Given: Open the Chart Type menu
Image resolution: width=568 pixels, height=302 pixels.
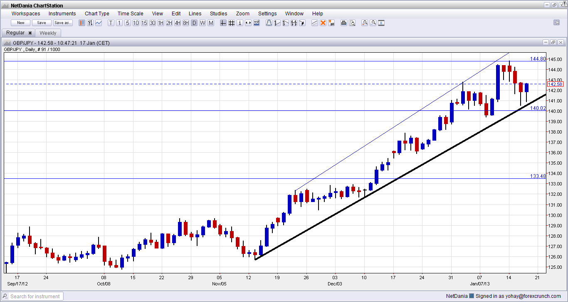Looking at the screenshot, I should (x=97, y=14).
